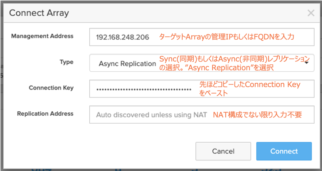Click the Management Address input field

coord(201,37)
